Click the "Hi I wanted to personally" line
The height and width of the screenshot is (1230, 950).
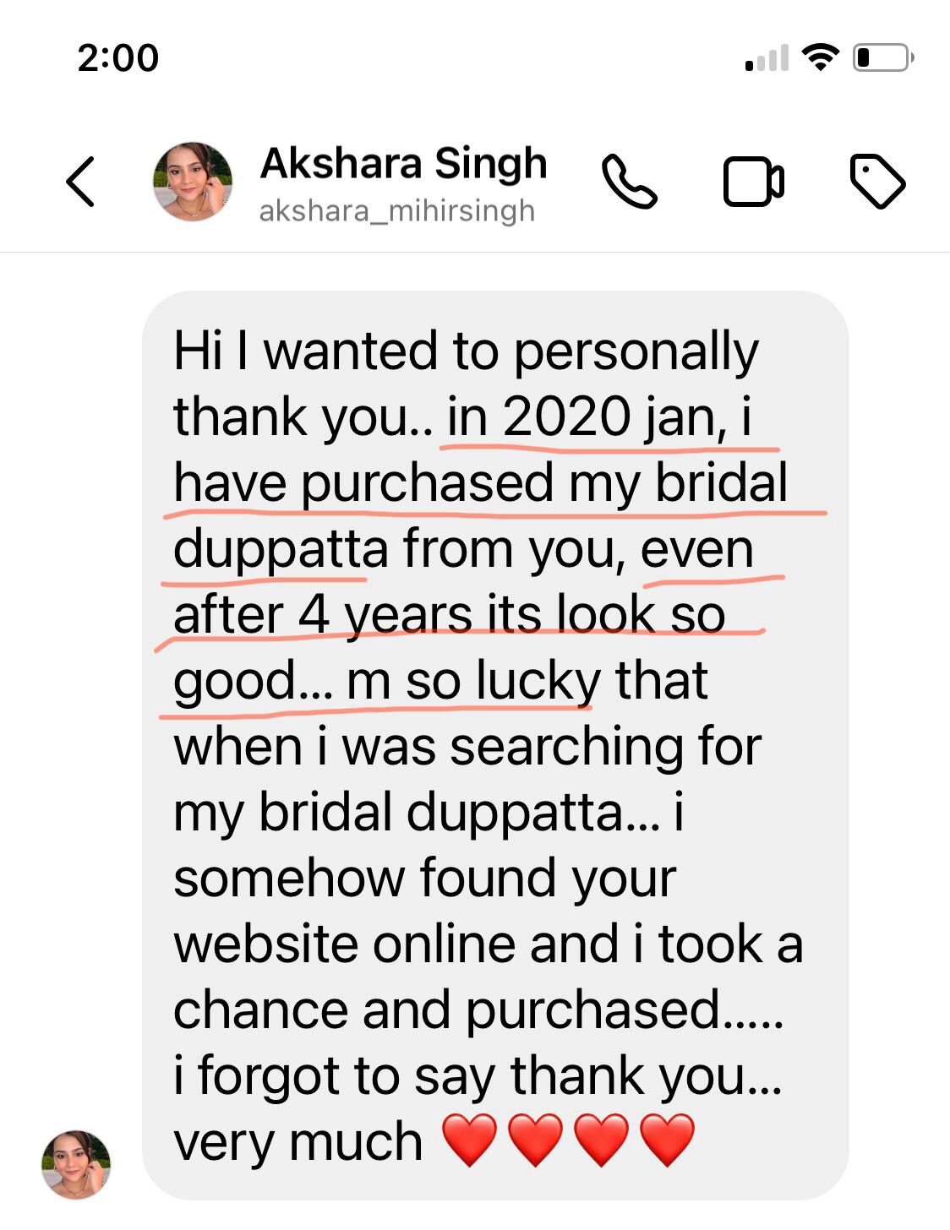[x=466, y=351]
